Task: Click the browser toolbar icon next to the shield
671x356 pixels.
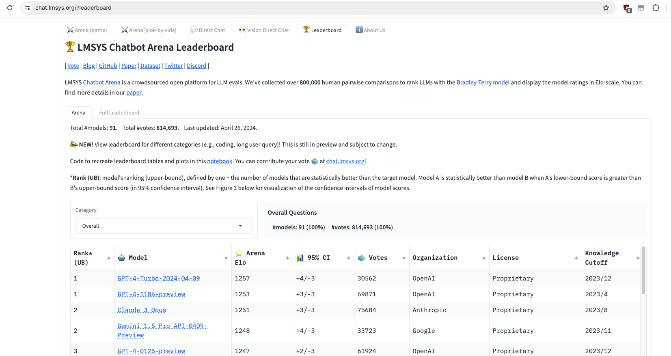Action: click(x=641, y=8)
